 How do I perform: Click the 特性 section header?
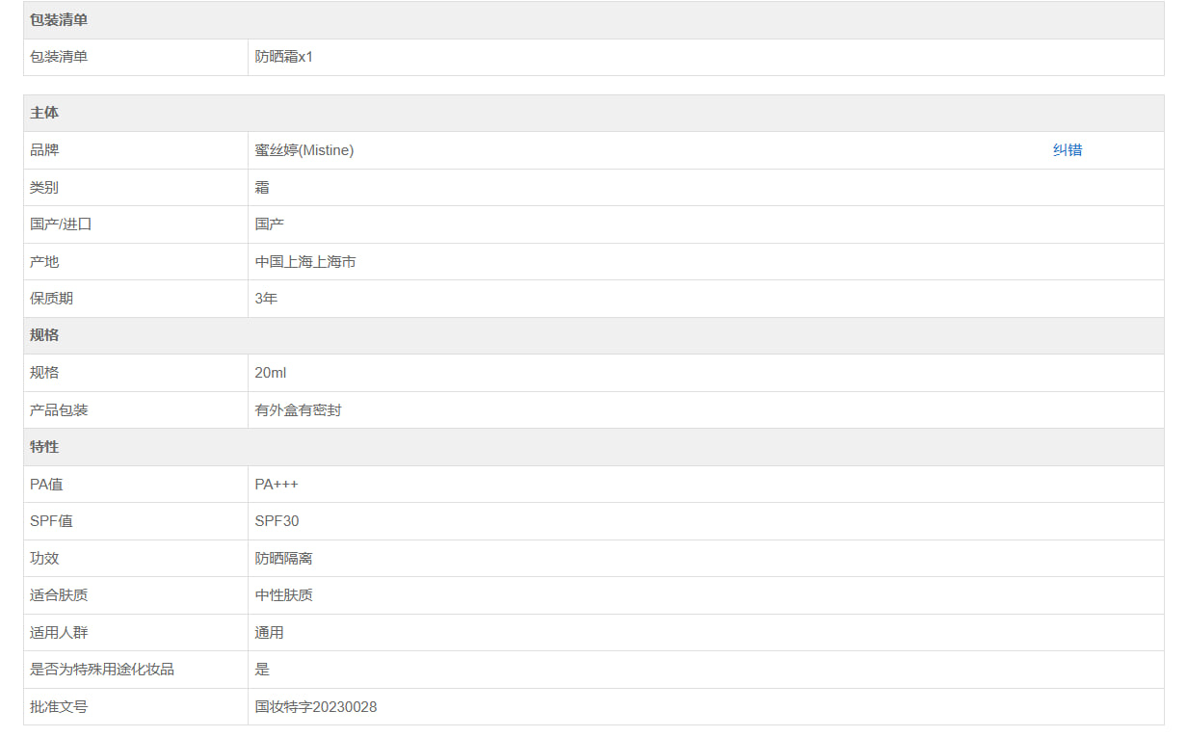[x=44, y=447]
